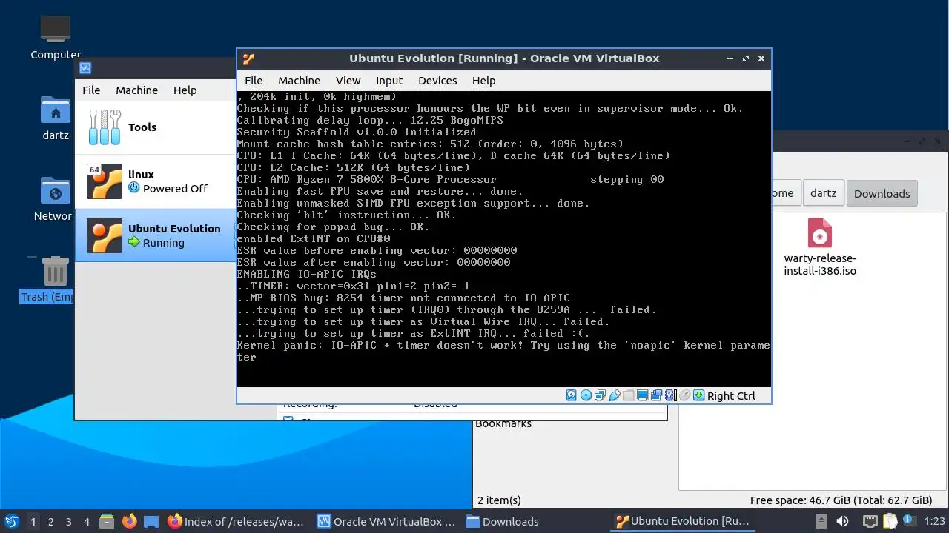Click the CPU virtualization status icon
The width and height of the screenshot is (949, 533).
pyautogui.click(x=670, y=395)
